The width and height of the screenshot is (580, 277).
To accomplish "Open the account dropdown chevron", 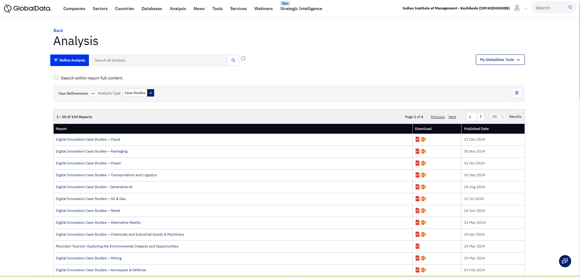I will coord(525,9).
